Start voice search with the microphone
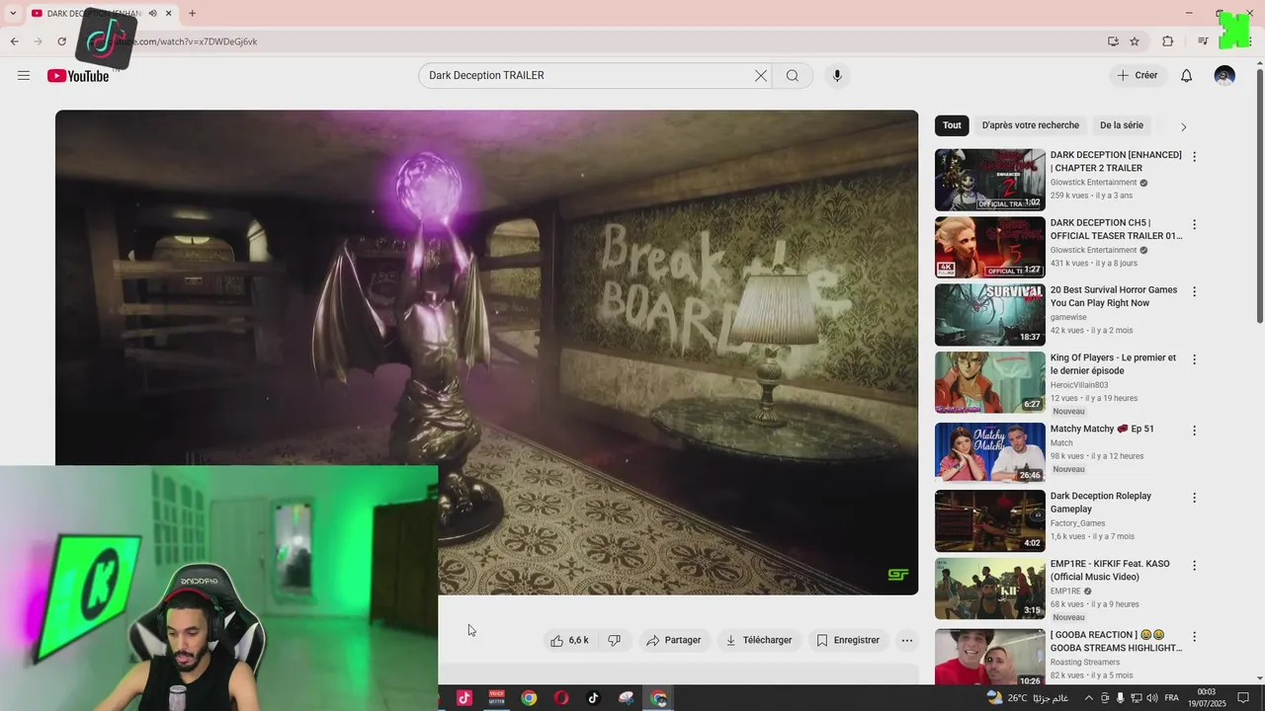The height and width of the screenshot is (711, 1265). click(837, 76)
